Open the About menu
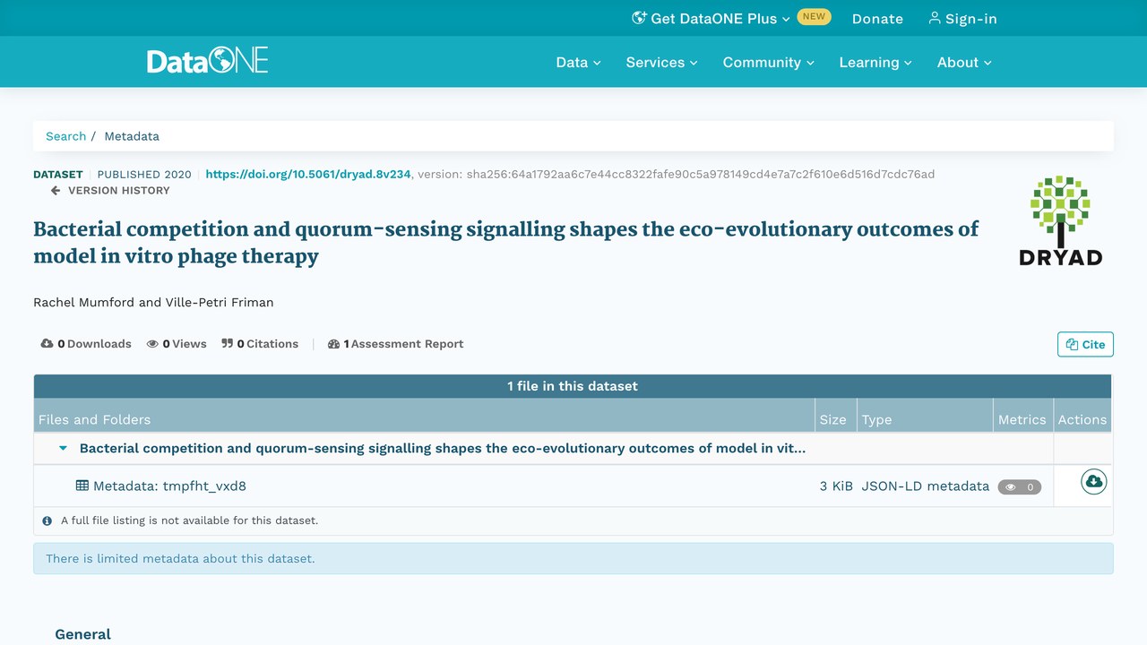Viewport: 1147px width, 645px height. click(x=964, y=63)
